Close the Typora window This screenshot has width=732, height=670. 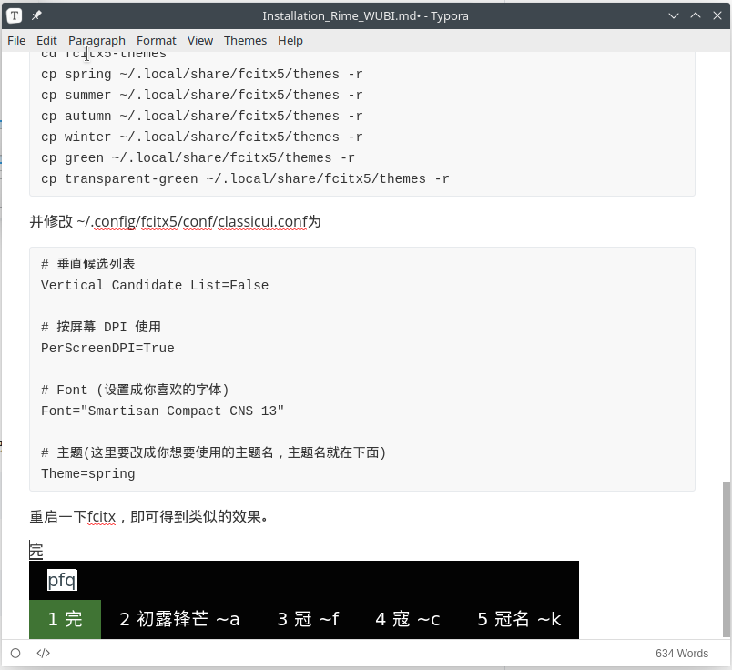coord(717,15)
